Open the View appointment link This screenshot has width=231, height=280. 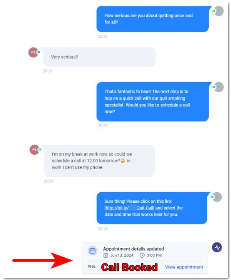click(x=184, y=267)
